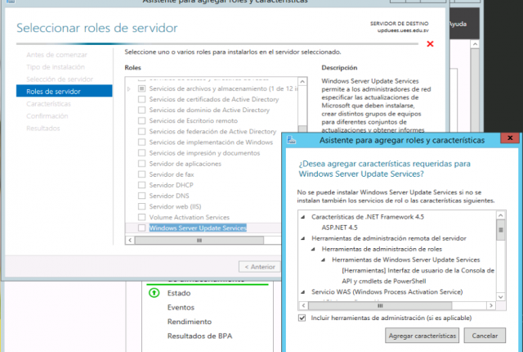Check Servidor de fax role
Viewport: 523px width, 352px height.
pos(141,174)
